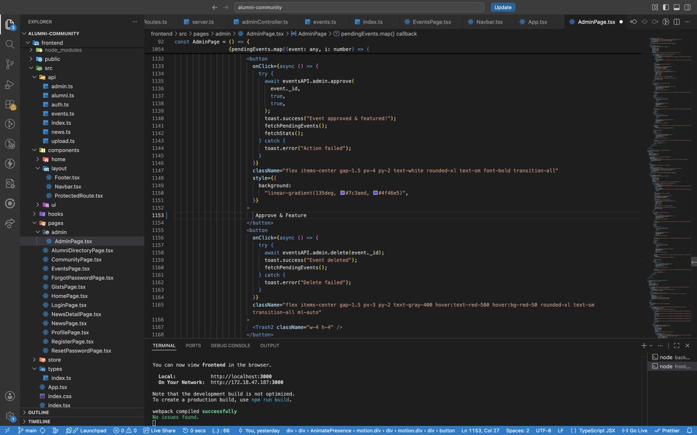The width and height of the screenshot is (697, 435).
Task: Open the PORTS panel tab
Action: pos(193,346)
